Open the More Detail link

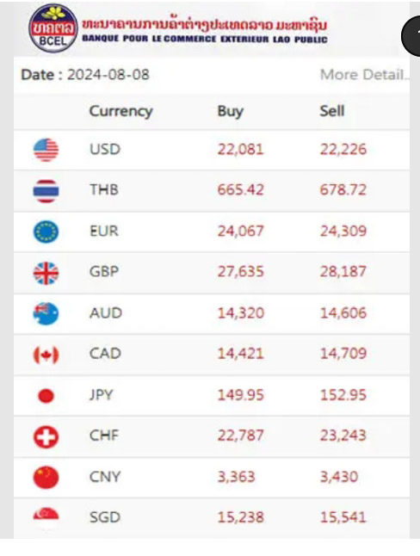pos(365,75)
